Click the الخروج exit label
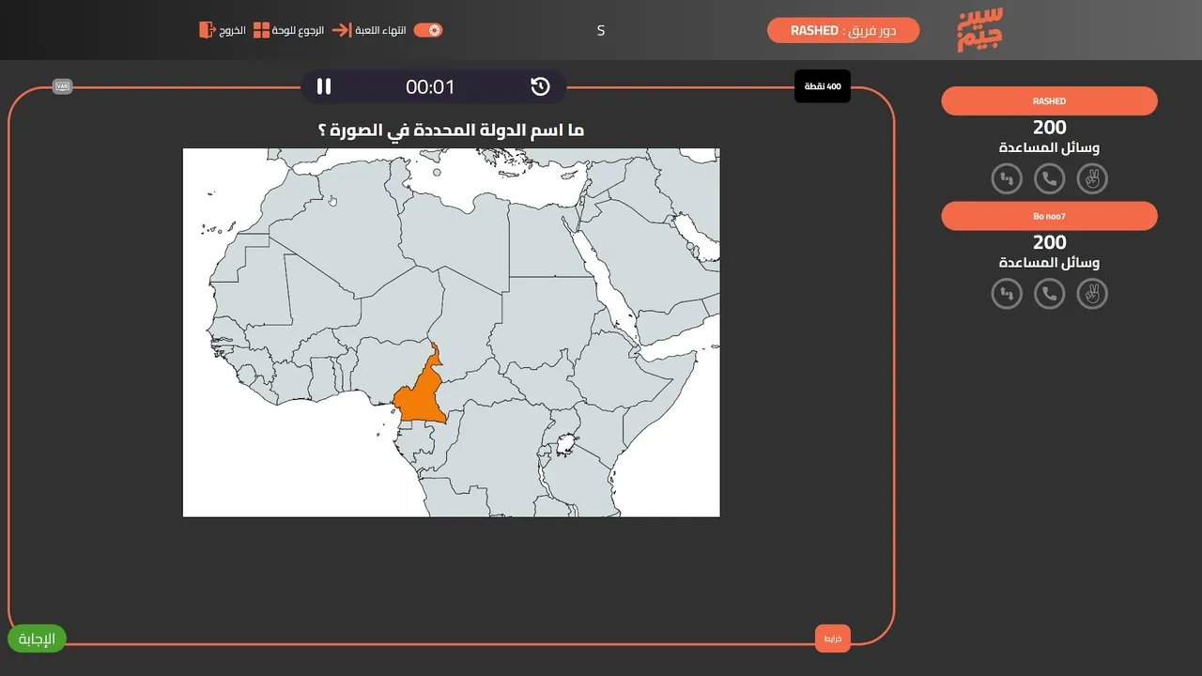This screenshot has width=1202, height=676. click(233, 30)
